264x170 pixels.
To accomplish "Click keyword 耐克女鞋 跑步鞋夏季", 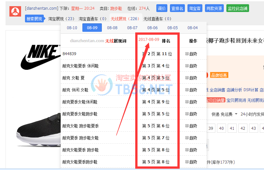I will pos(80,126).
